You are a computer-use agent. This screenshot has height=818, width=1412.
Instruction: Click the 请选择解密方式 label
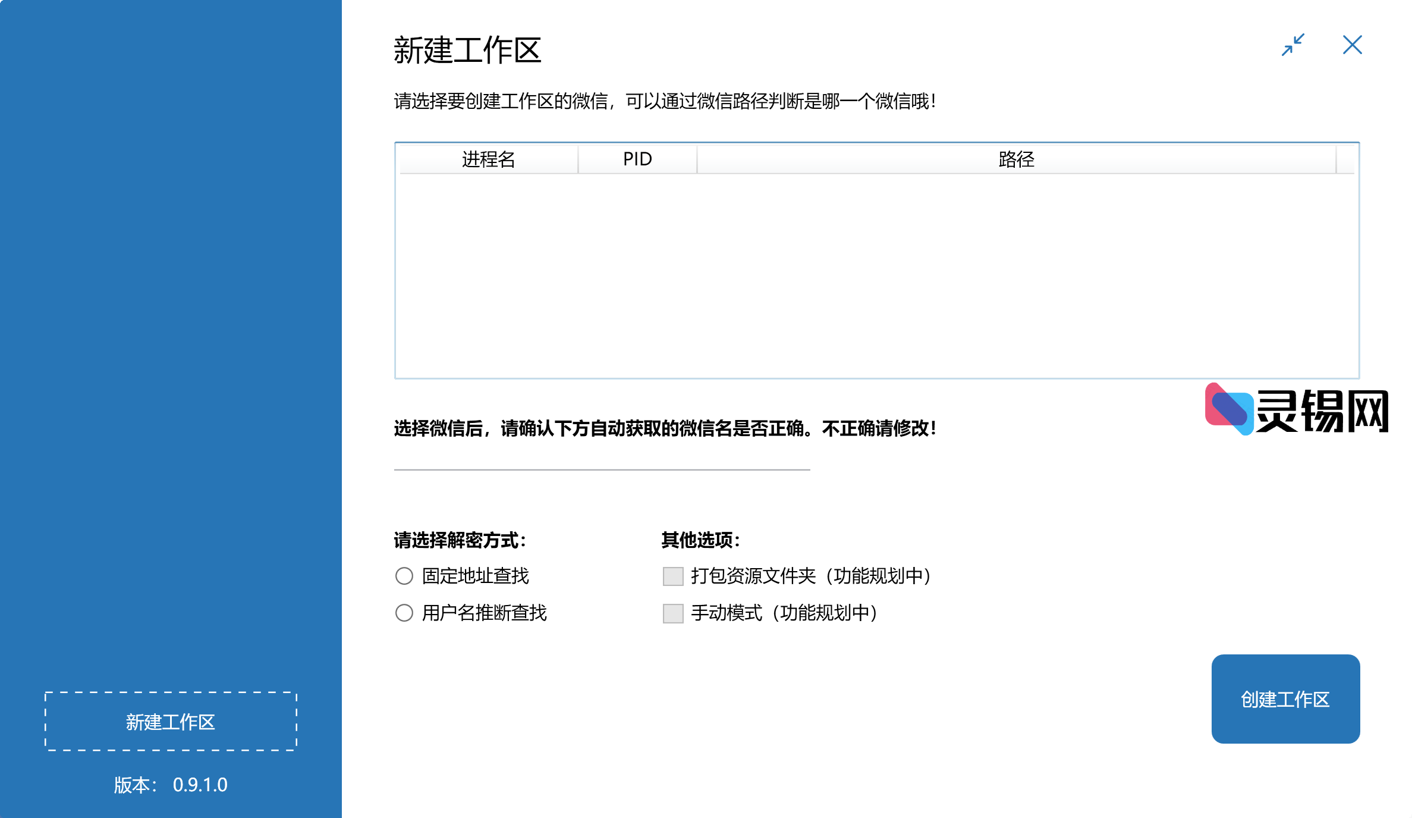460,540
